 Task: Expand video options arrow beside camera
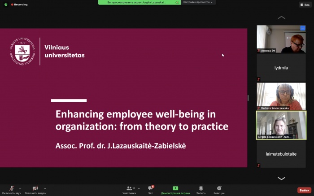point(45,188)
